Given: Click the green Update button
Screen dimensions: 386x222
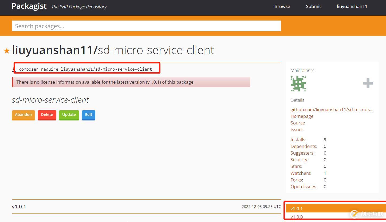Looking at the screenshot, I should [x=69, y=115].
